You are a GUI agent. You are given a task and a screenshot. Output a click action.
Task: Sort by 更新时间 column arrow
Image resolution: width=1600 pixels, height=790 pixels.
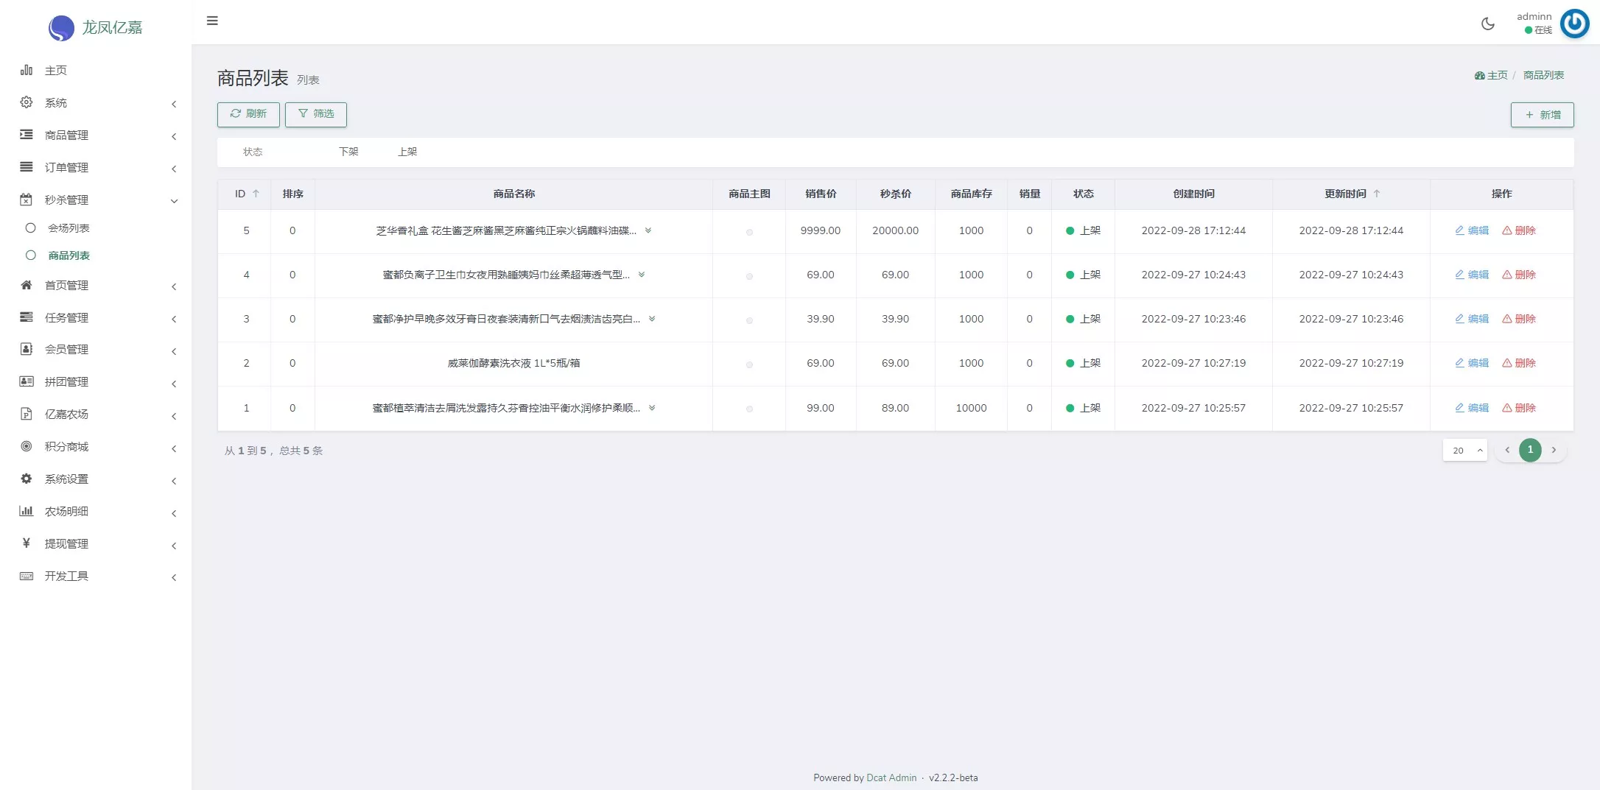pos(1376,194)
